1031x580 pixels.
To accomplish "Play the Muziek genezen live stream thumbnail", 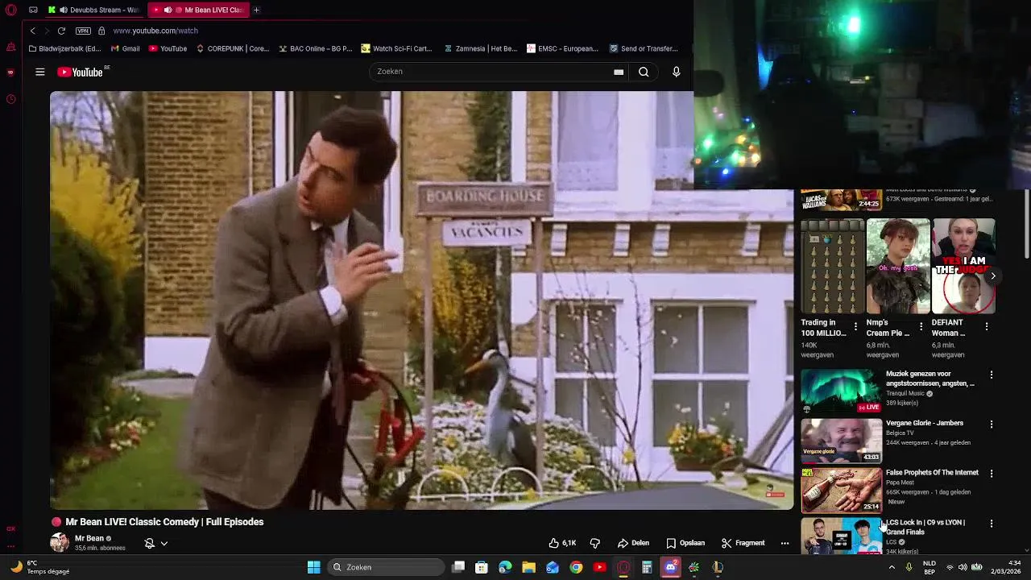I will 841,391.
